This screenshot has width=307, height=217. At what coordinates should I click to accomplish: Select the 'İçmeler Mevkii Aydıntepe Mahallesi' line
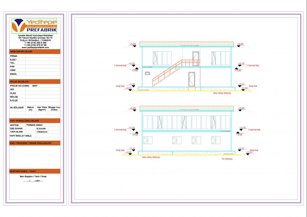coord(35,35)
